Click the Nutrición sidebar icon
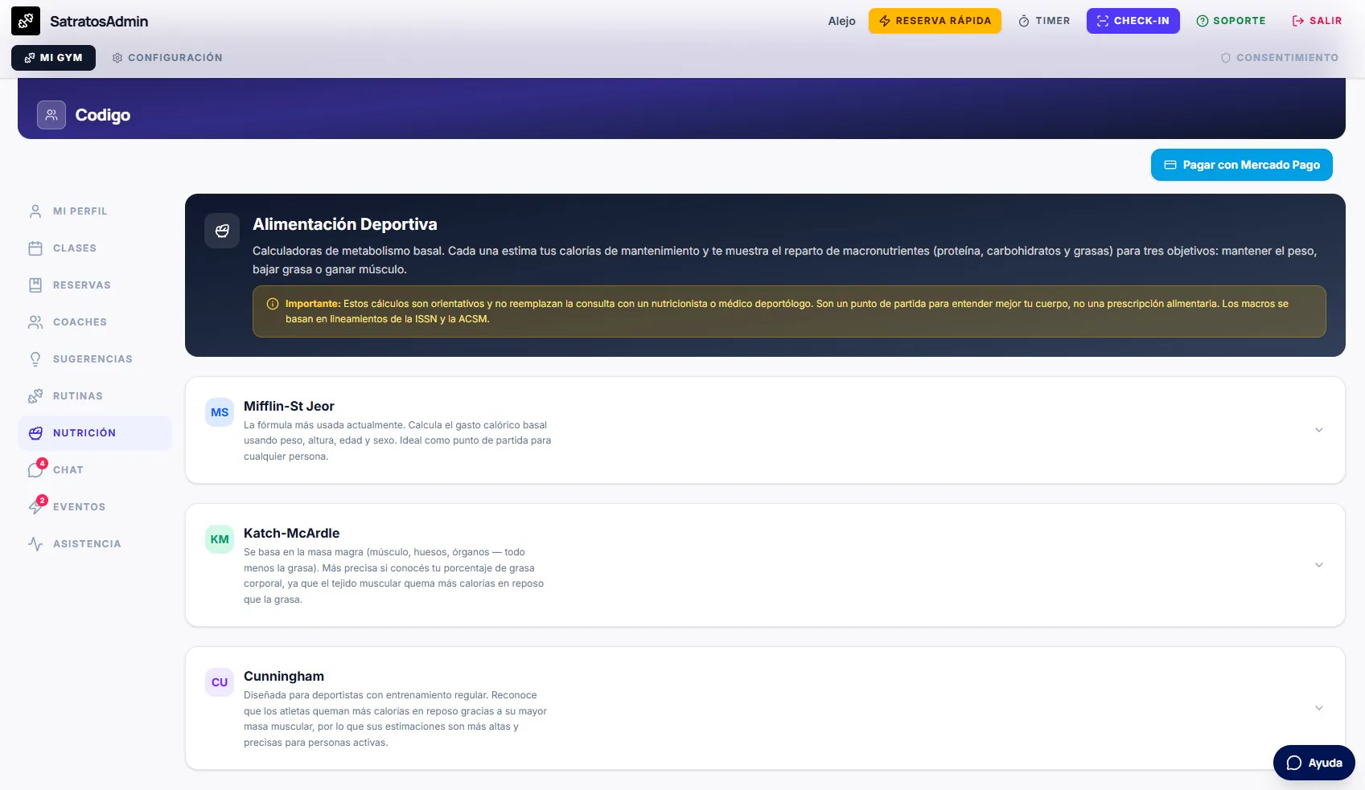The height and width of the screenshot is (790, 1365). 35,433
